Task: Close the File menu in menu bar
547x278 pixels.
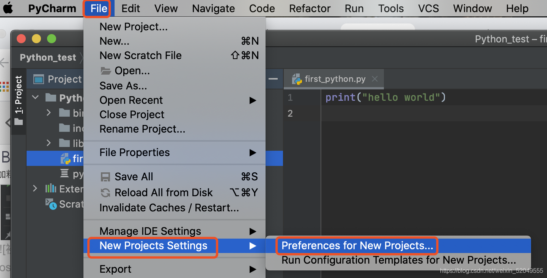Action: coord(99,8)
